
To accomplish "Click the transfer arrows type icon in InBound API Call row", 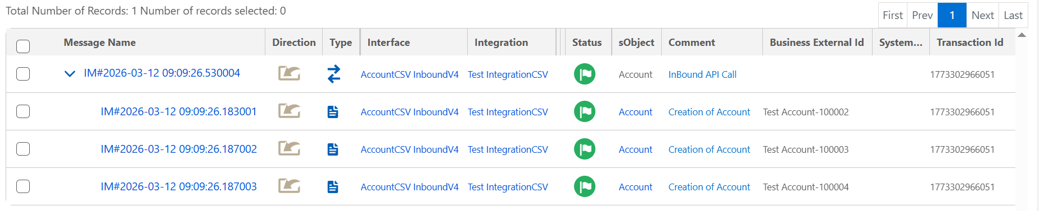I will point(334,74).
